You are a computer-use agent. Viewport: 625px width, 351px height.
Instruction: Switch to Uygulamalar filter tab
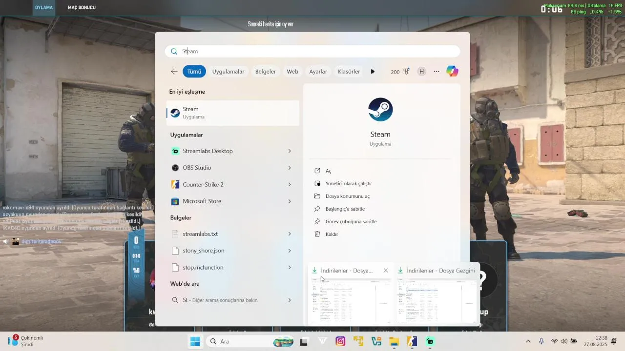coord(228,72)
